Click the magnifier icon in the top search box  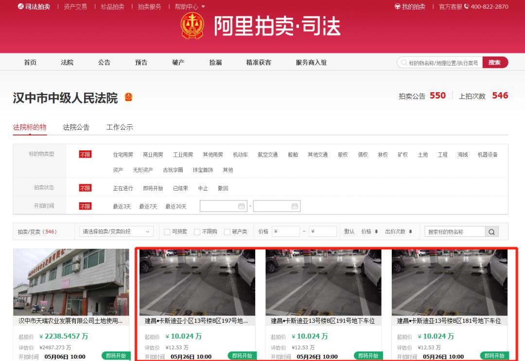(404, 63)
